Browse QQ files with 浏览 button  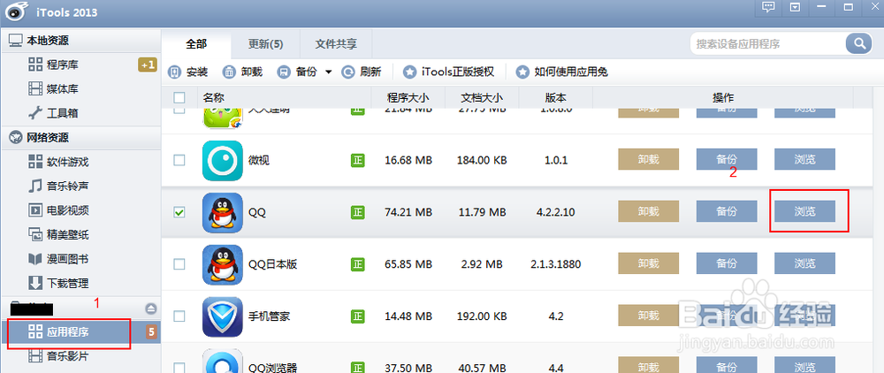[x=804, y=211]
